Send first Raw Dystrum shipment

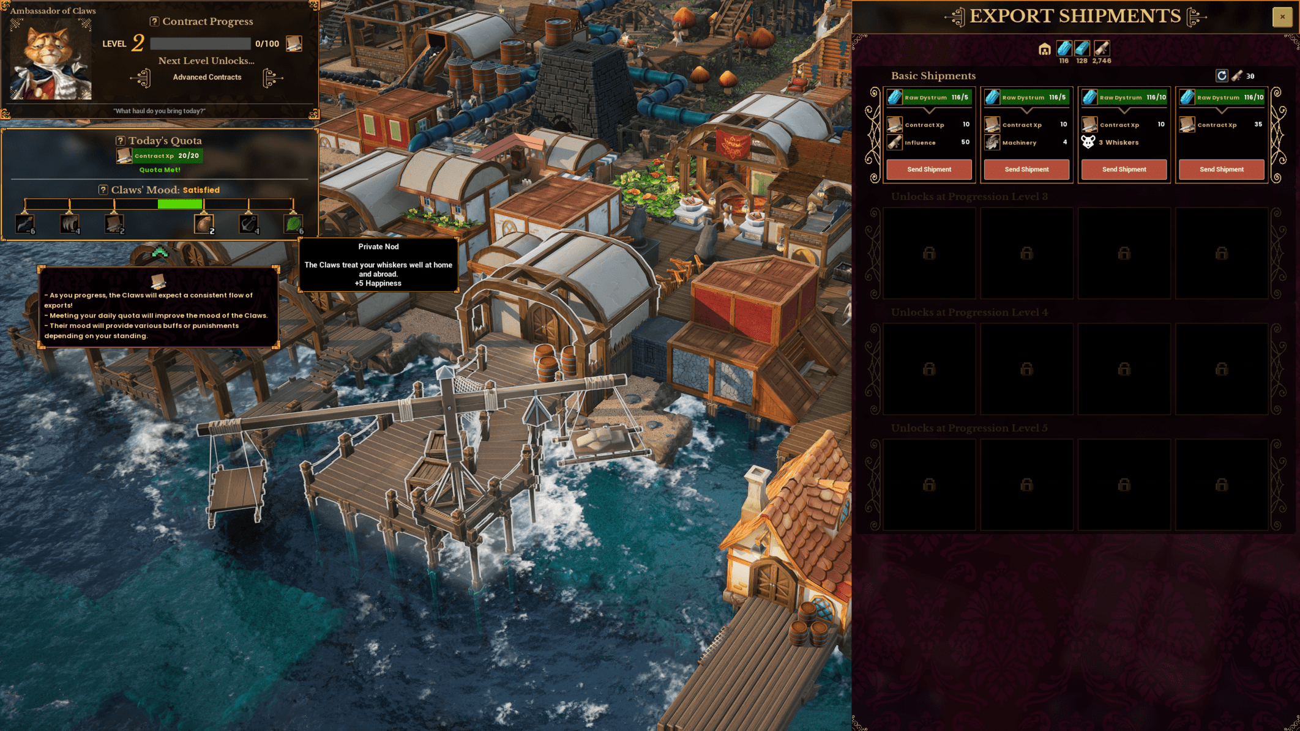click(x=928, y=169)
